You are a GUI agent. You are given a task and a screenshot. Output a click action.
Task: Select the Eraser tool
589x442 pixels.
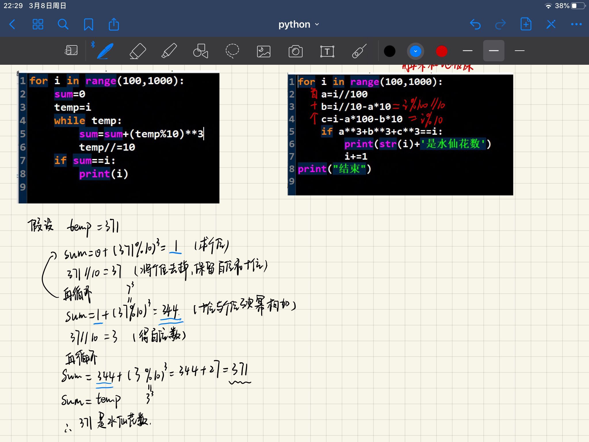pos(137,51)
